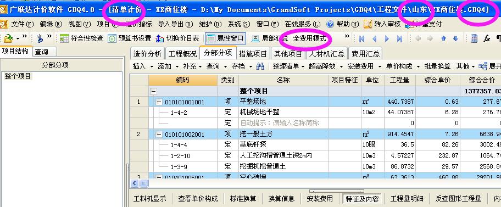
Task: Click the grayed left arrow icon
Action: [418, 38]
